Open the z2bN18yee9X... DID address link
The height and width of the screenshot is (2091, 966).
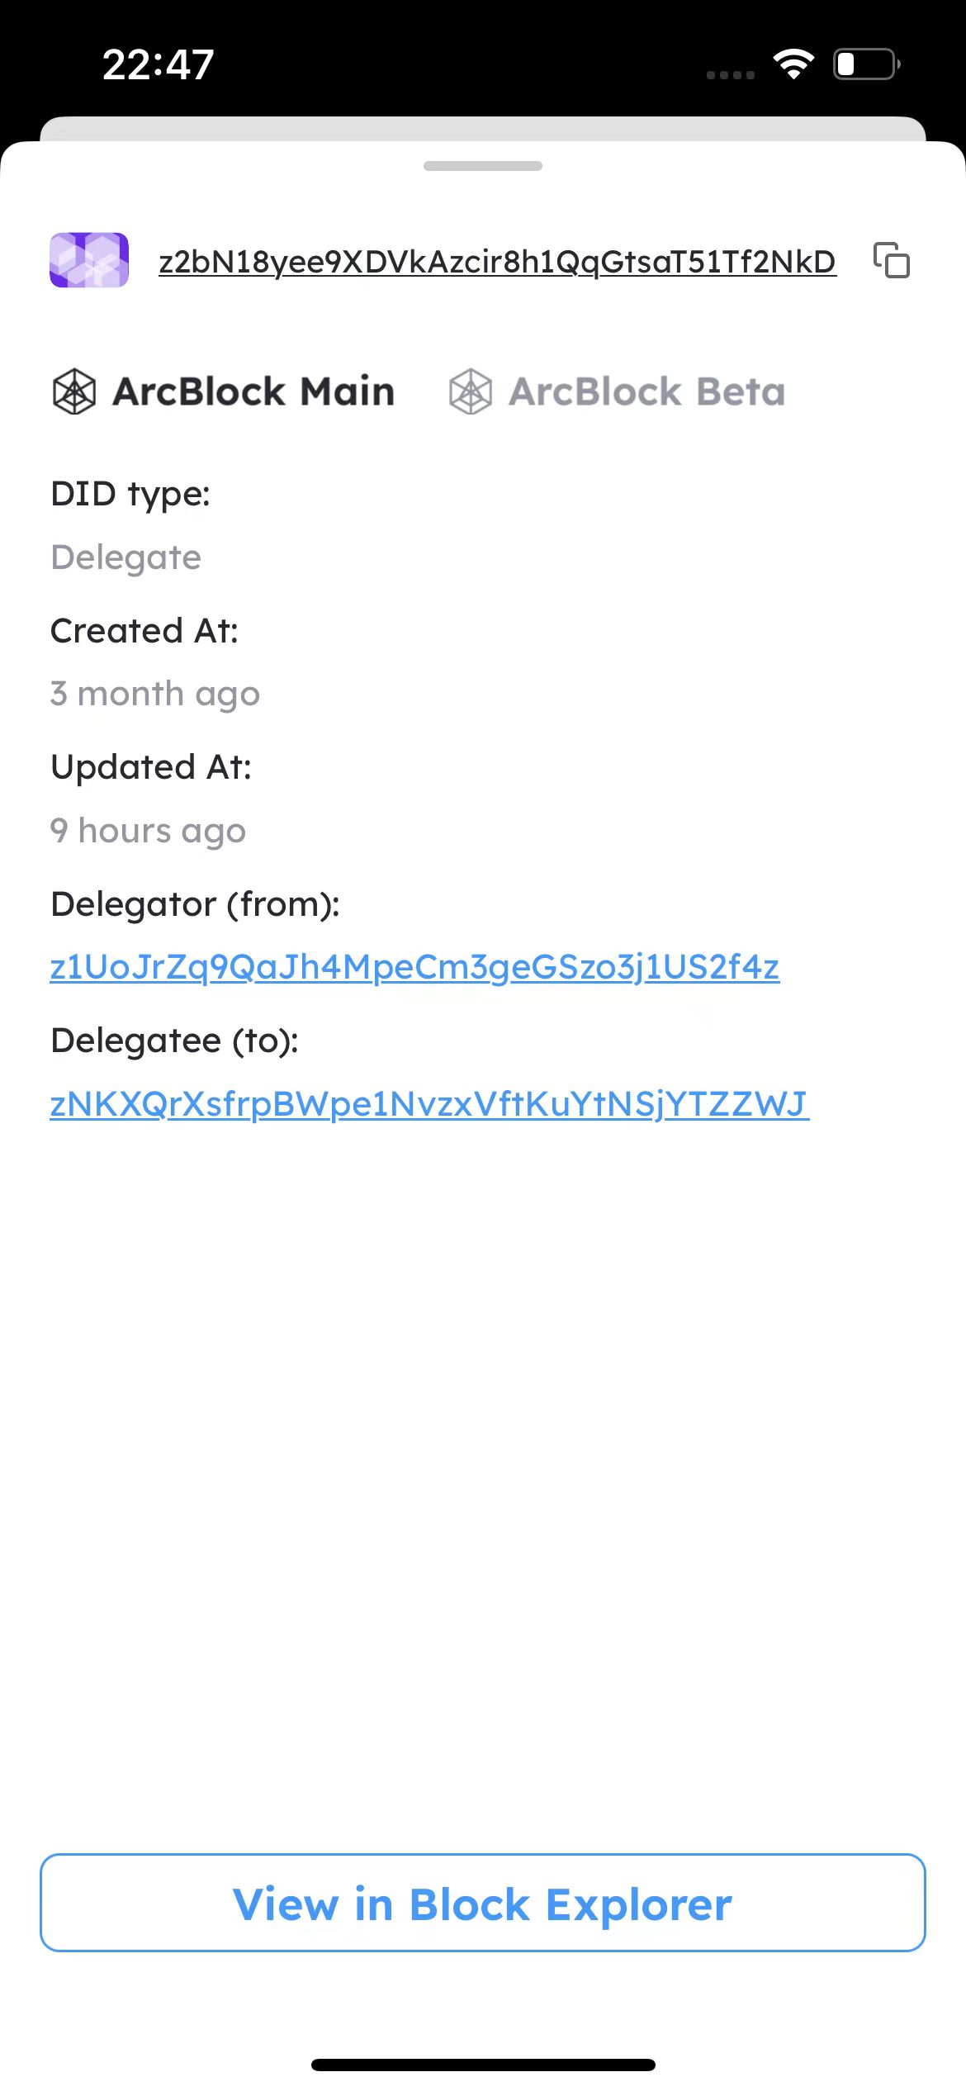(x=497, y=262)
